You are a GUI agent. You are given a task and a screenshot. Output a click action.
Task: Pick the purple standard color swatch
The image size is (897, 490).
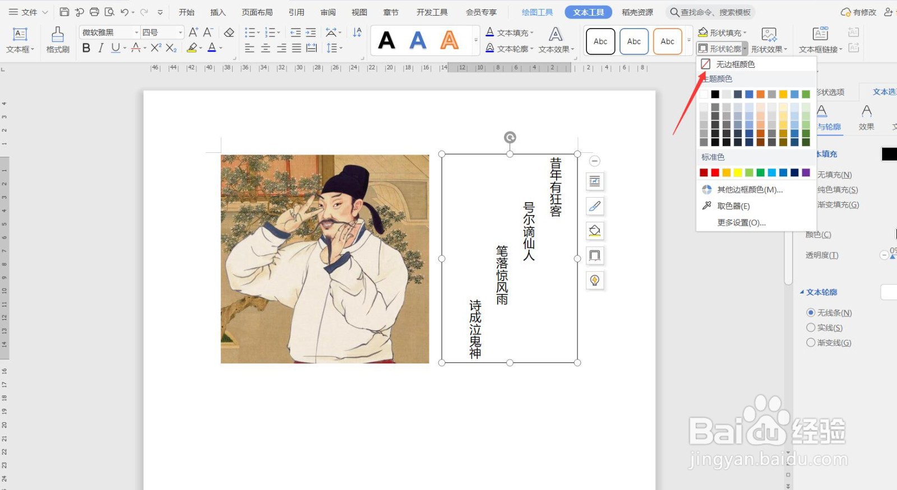coord(806,172)
